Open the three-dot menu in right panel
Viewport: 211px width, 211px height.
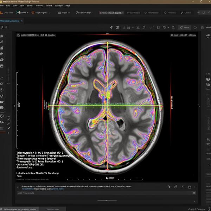click(209, 165)
